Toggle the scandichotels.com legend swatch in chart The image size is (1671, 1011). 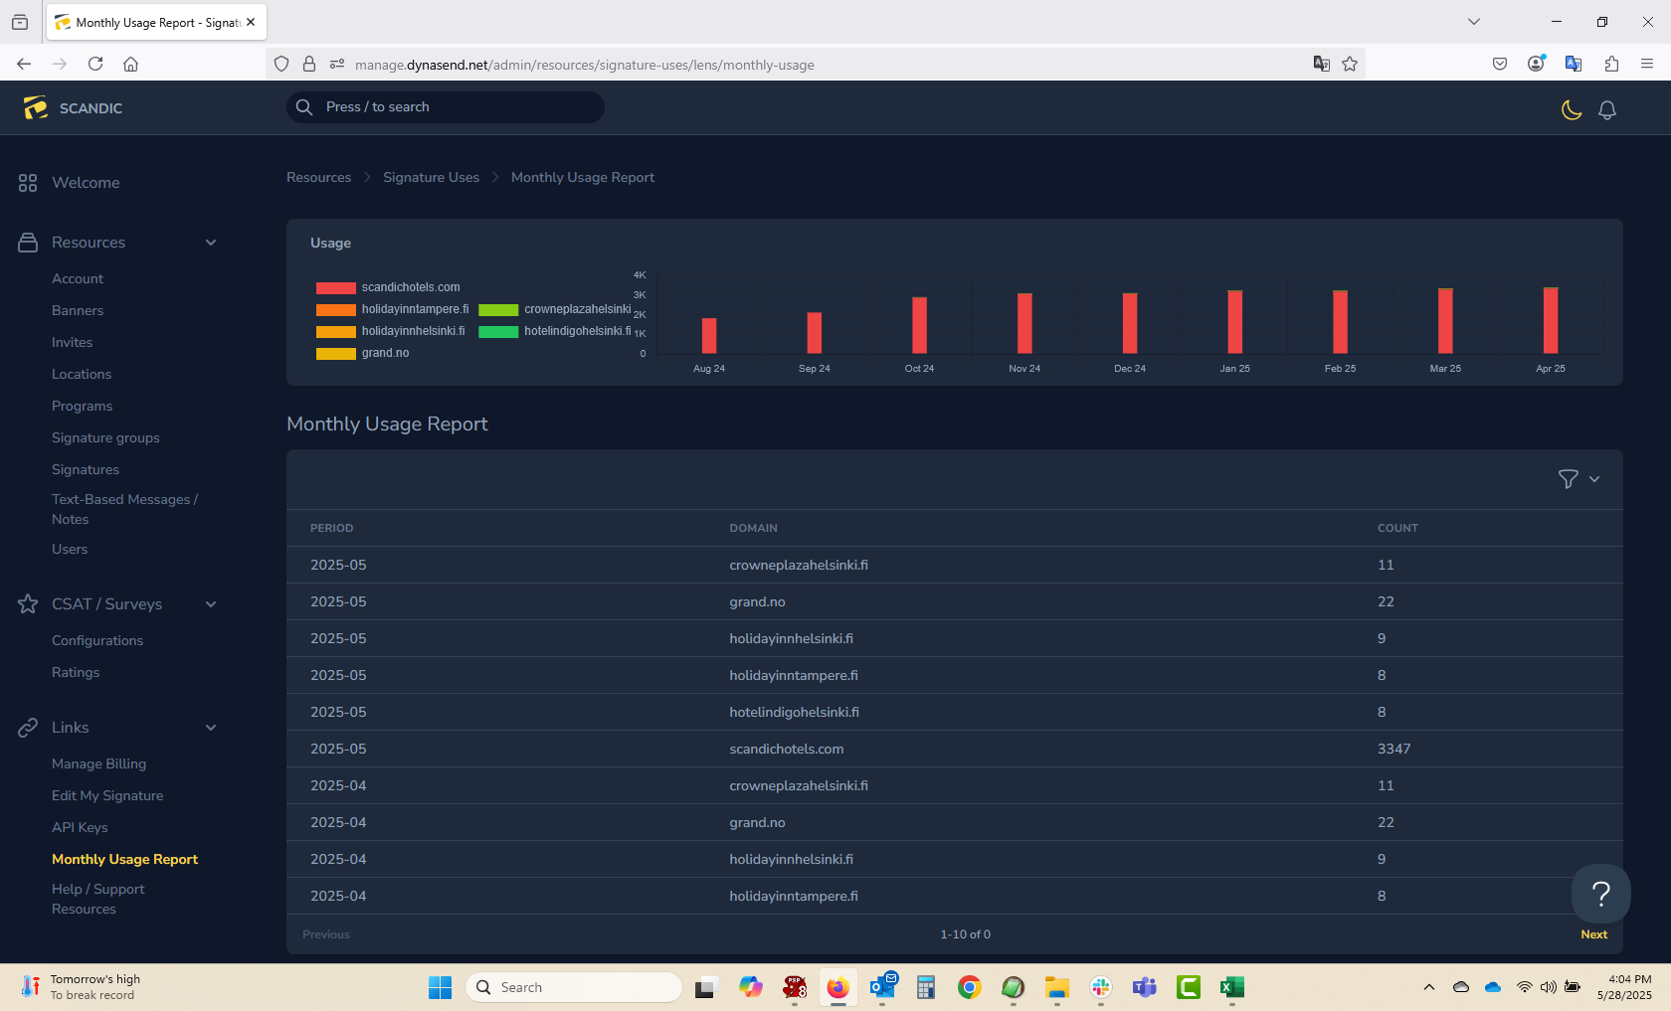pos(335,287)
